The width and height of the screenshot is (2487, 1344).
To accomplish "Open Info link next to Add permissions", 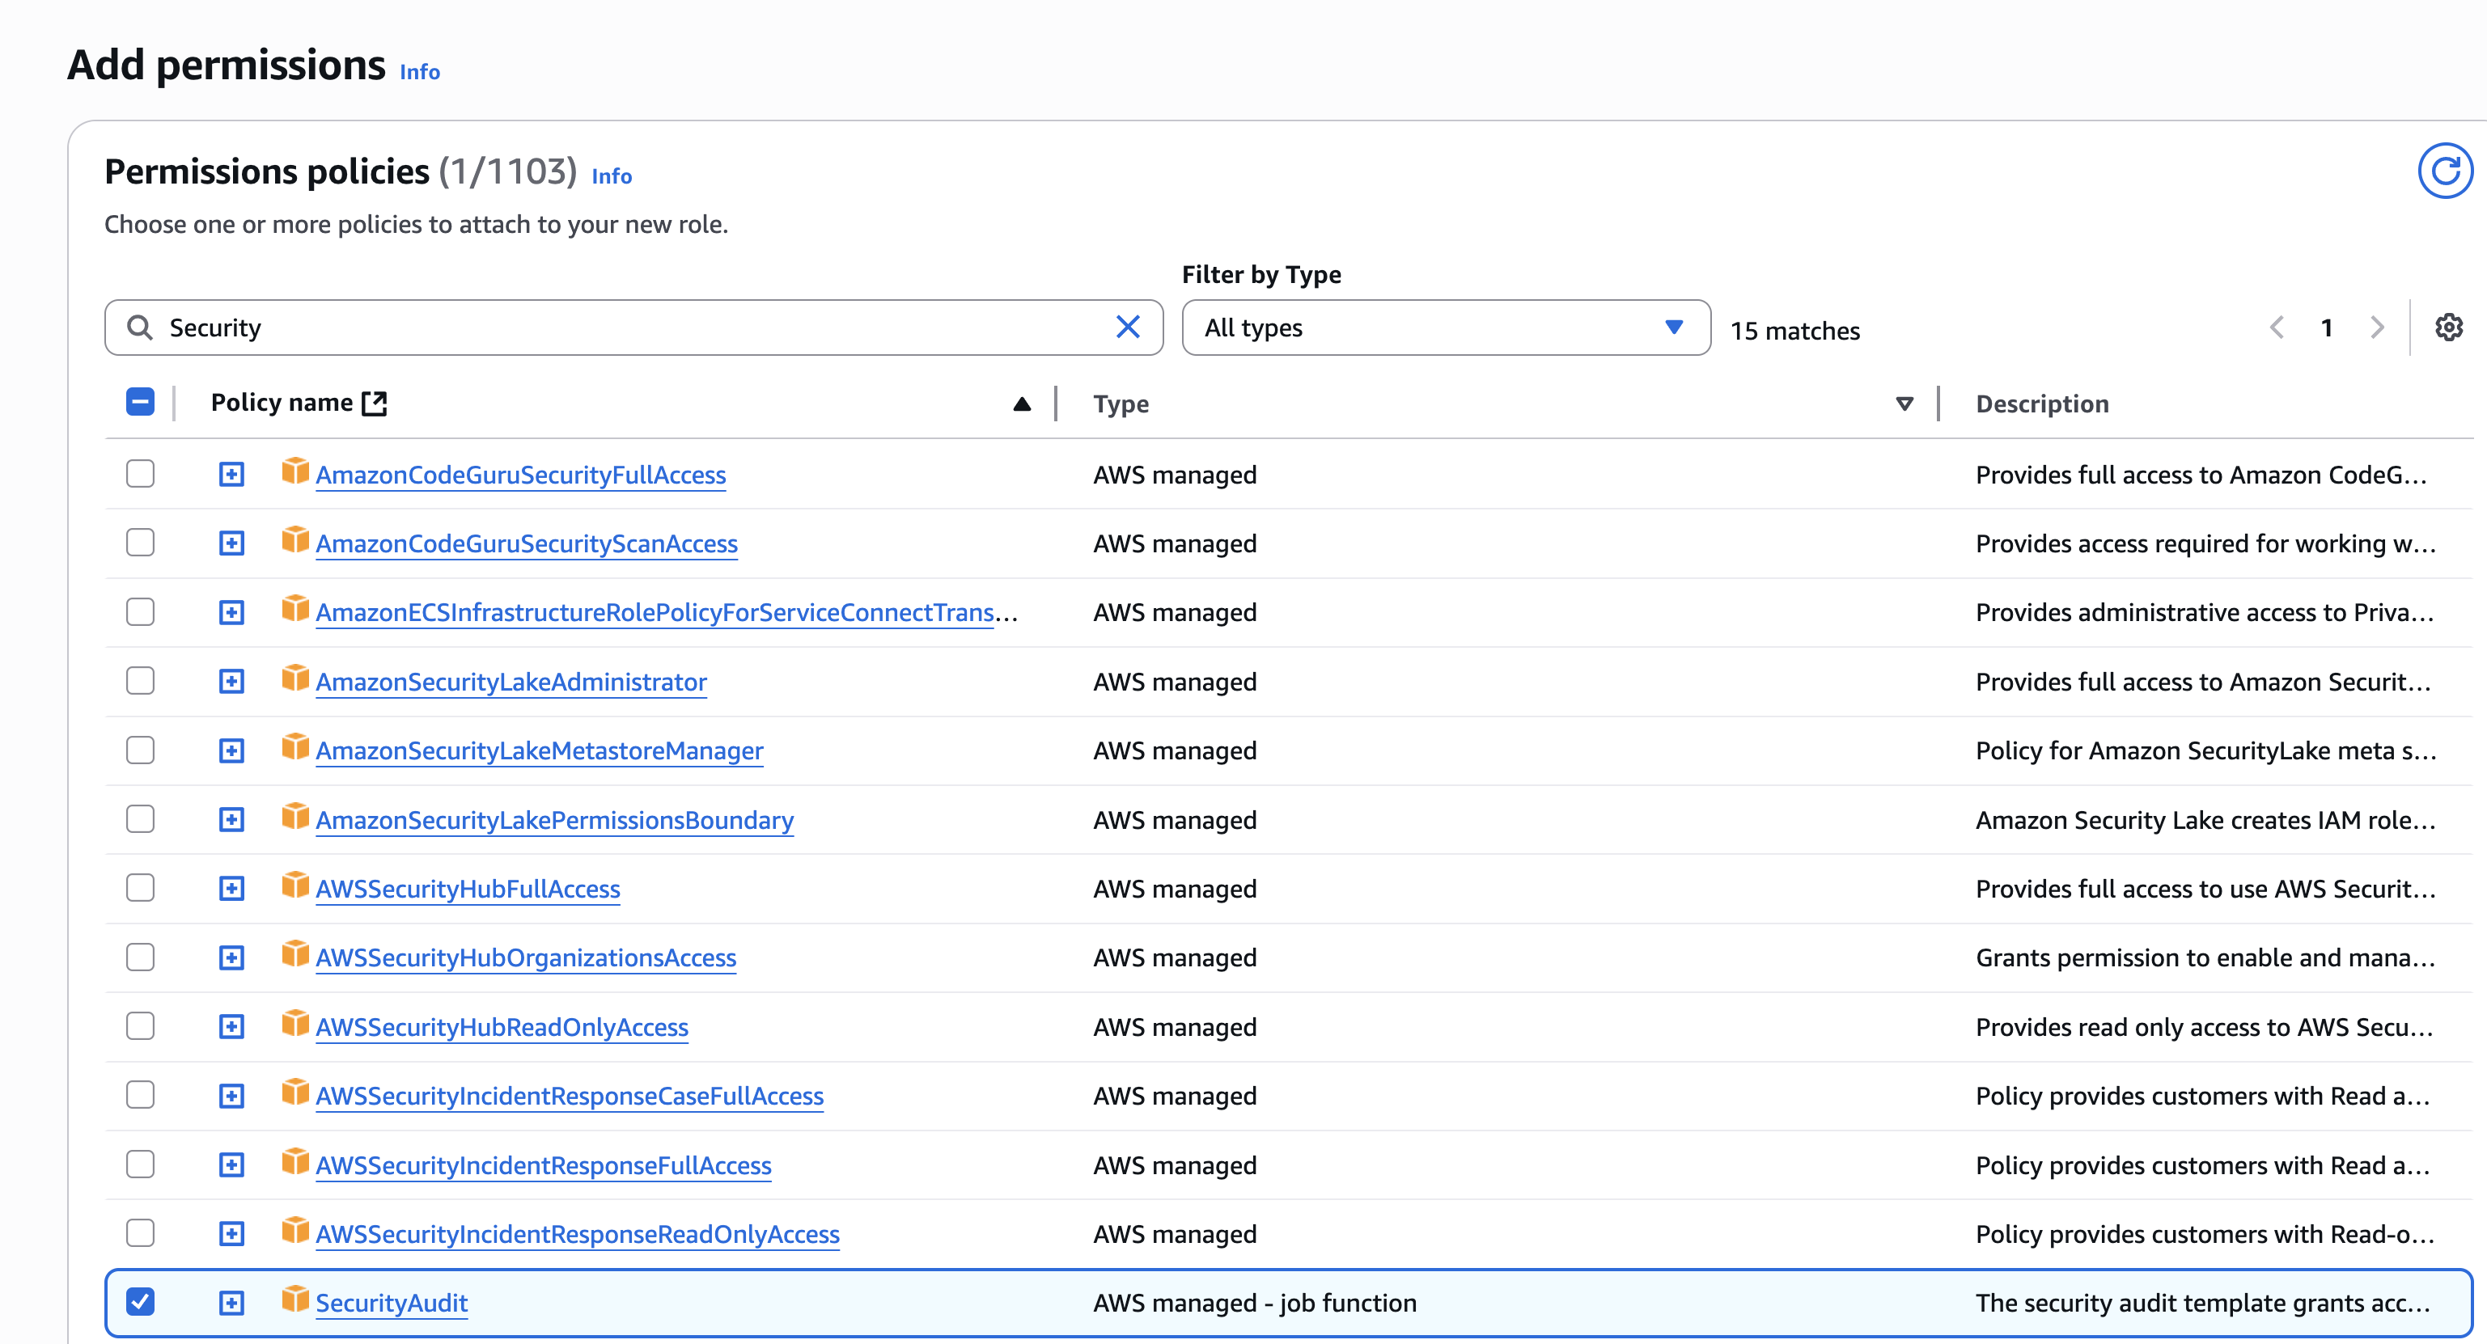I will pos(419,72).
